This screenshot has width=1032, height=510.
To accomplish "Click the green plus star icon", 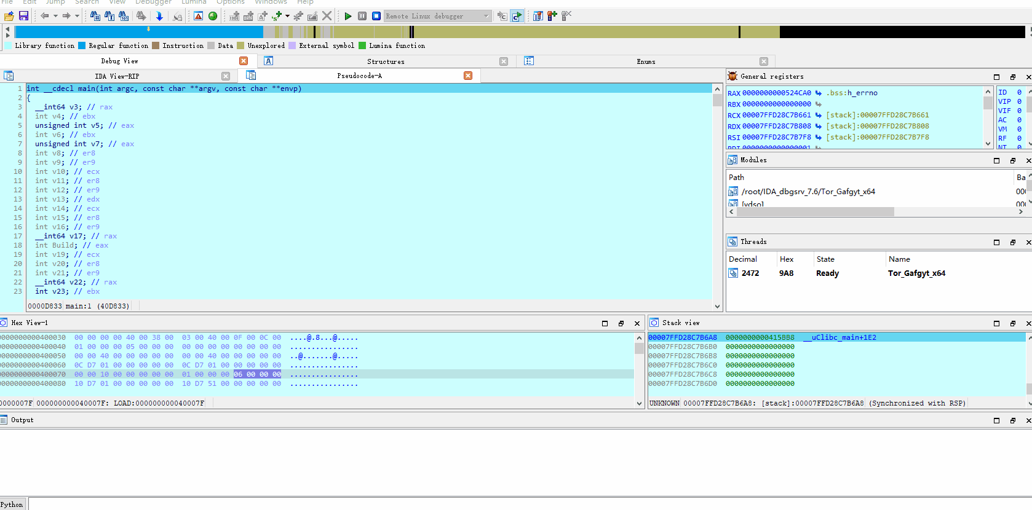I will (x=277, y=16).
